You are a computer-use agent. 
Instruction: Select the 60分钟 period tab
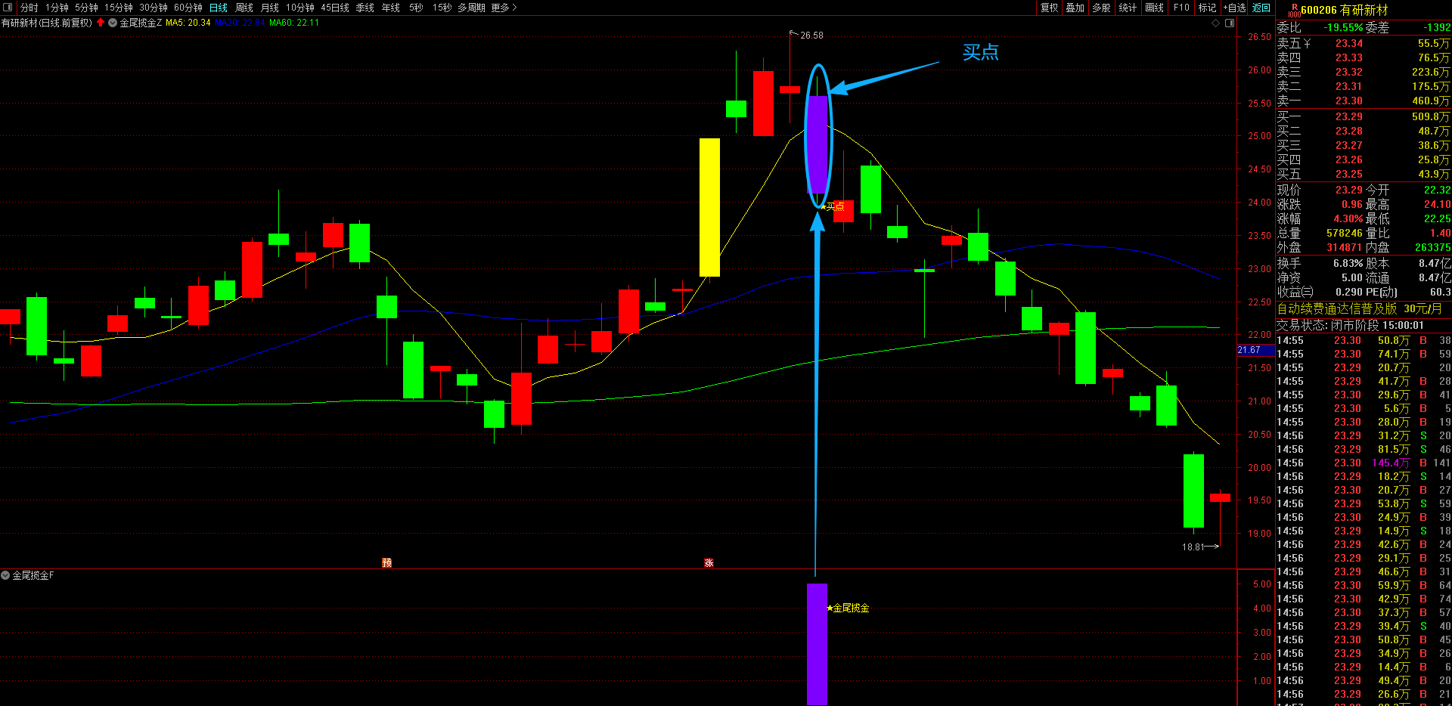point(188,8)
